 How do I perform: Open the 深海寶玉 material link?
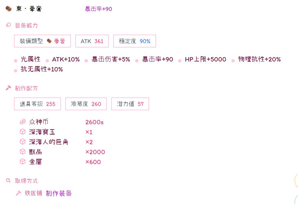click(x=42, y=132)
